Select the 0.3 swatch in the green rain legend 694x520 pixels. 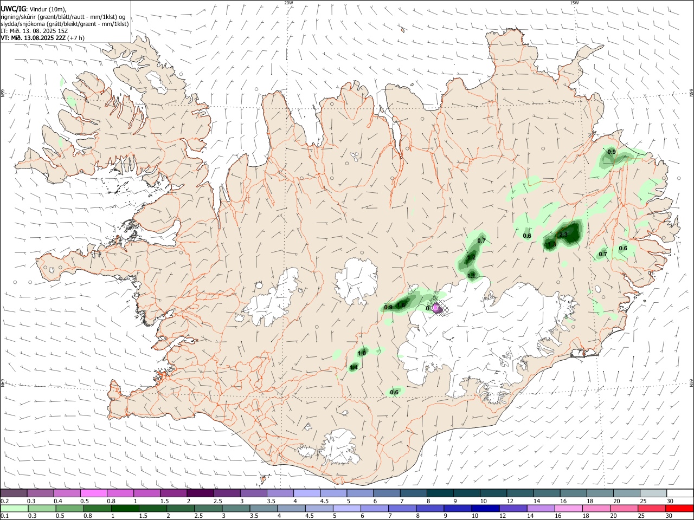(41, 508)
